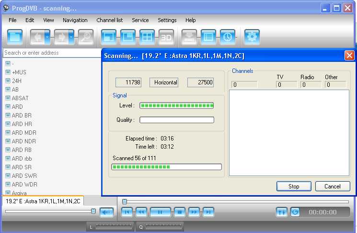
Task: Close the Scanning dialog with X
Action: tap(349, 56)
